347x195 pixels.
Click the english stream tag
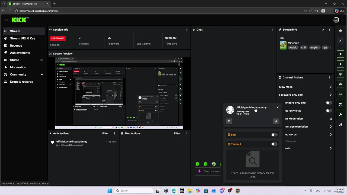[315, 47]
